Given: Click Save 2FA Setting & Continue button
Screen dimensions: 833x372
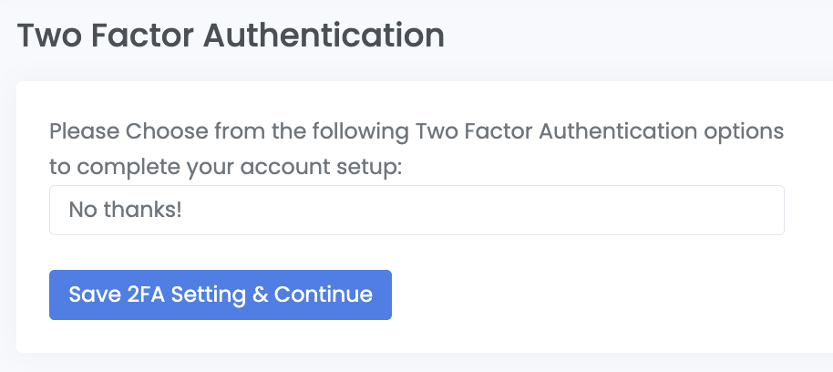Looking at the screenshot, I should pos(221,294).
